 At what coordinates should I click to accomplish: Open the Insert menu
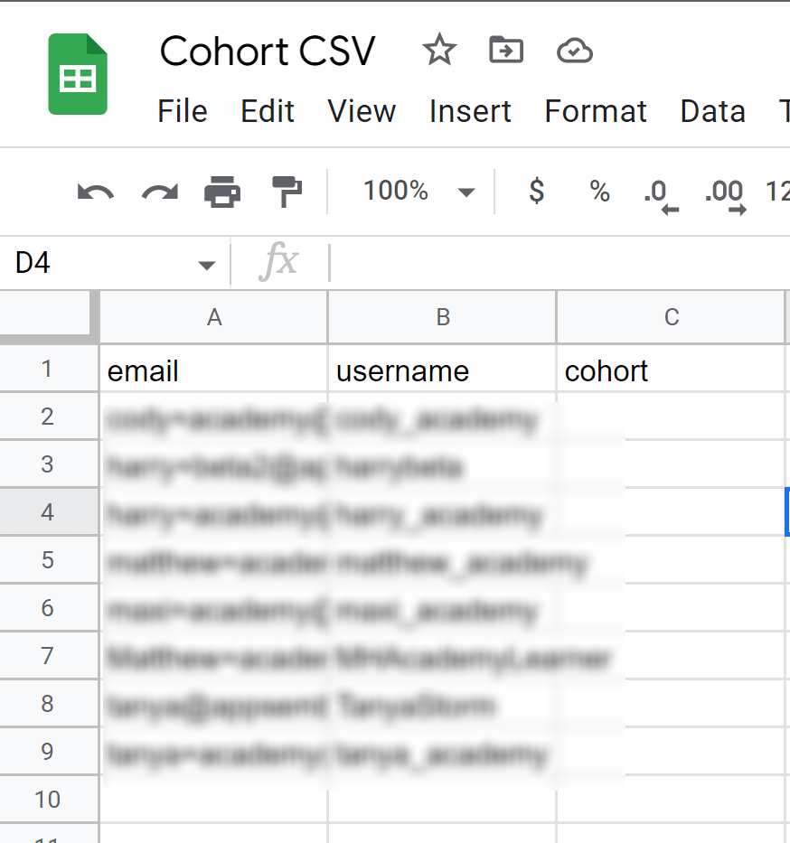click(470, 110)
